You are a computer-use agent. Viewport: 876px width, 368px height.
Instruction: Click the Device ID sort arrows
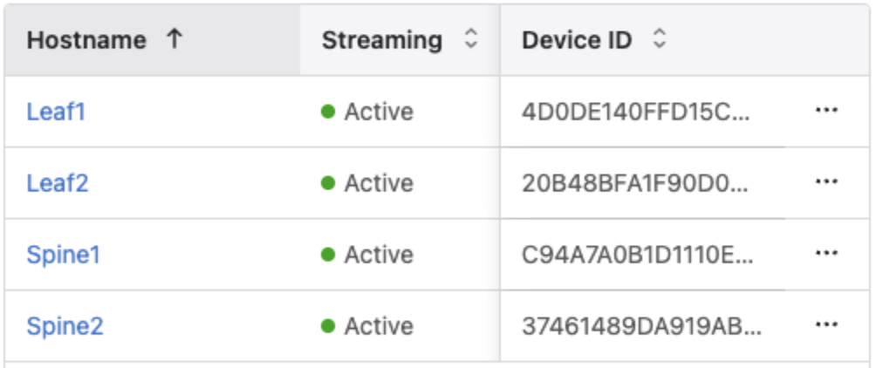click(660, 40)
